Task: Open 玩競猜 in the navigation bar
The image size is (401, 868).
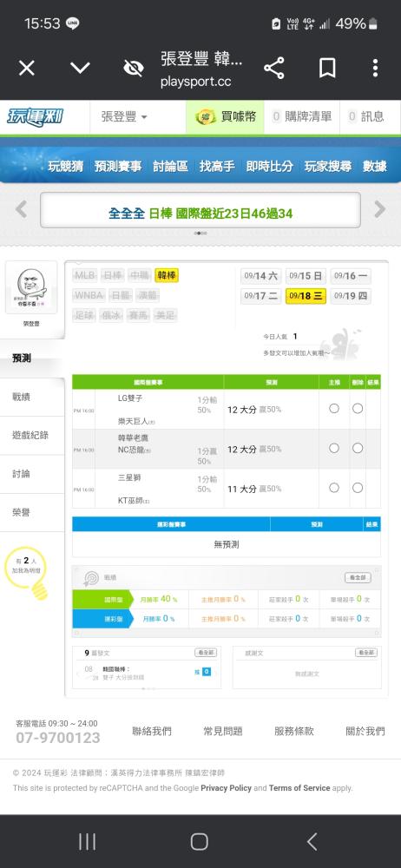Action: 65,166
